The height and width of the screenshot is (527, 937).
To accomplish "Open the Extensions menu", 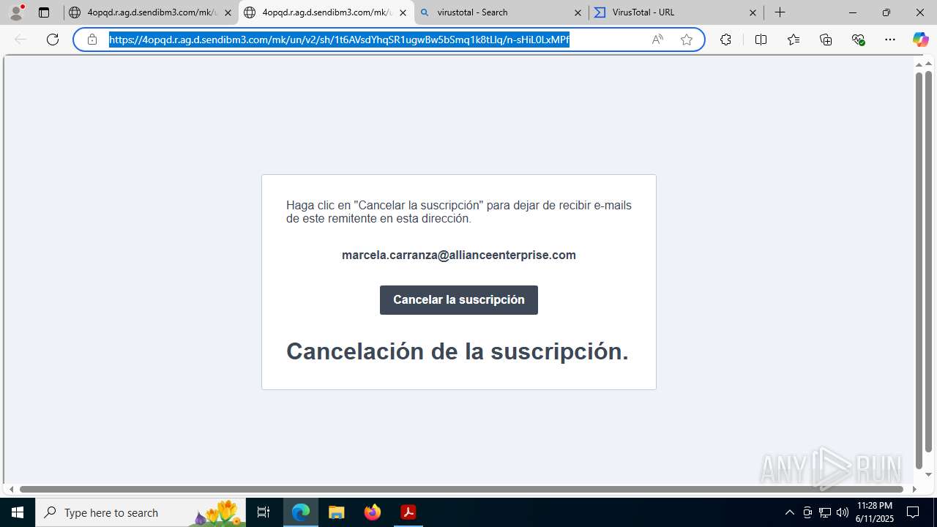I will [x=725, y=40].
